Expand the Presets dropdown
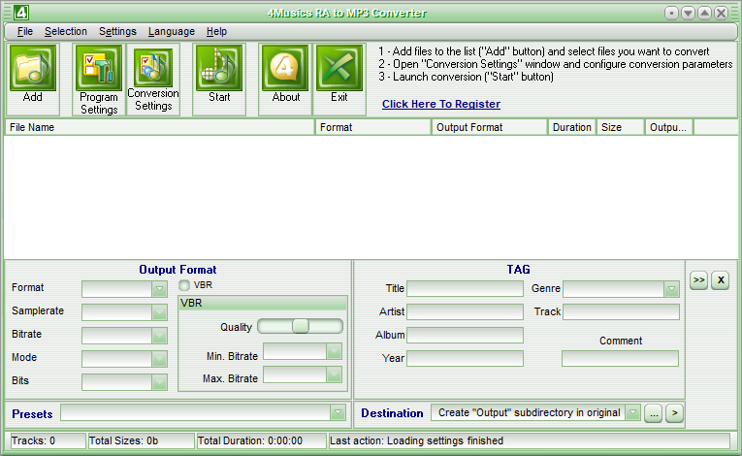742x456 pixels. point(338,412)
